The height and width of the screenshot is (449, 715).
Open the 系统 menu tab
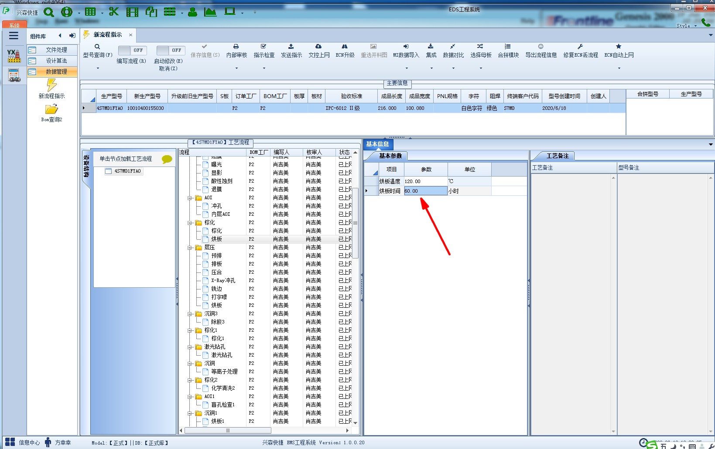point(14,25)
